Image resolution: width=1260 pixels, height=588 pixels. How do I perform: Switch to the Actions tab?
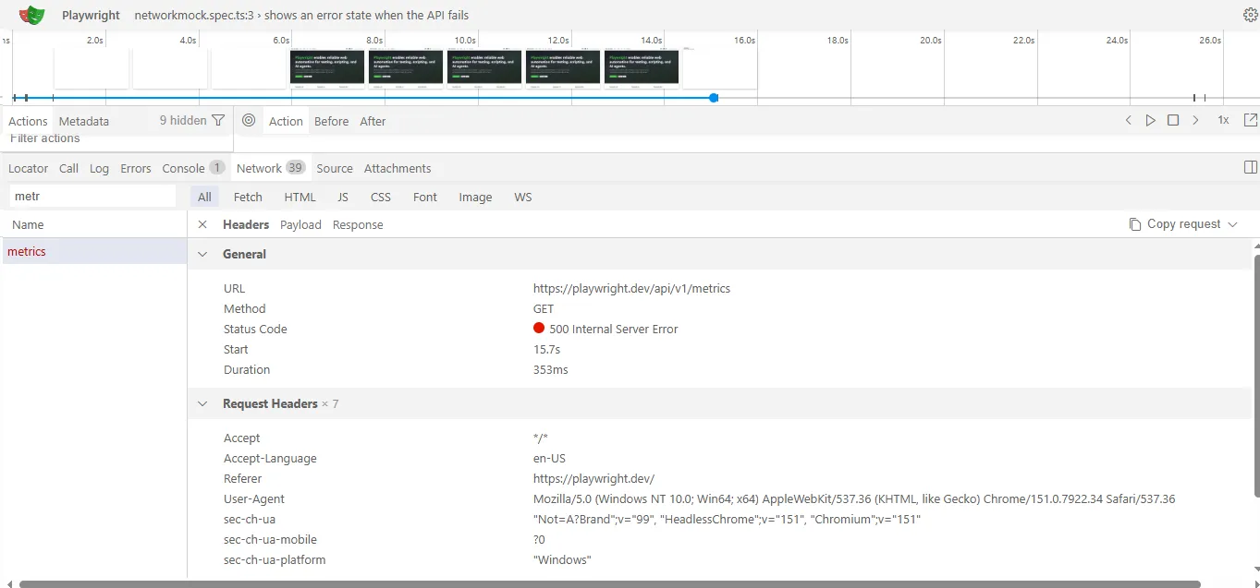28,121
